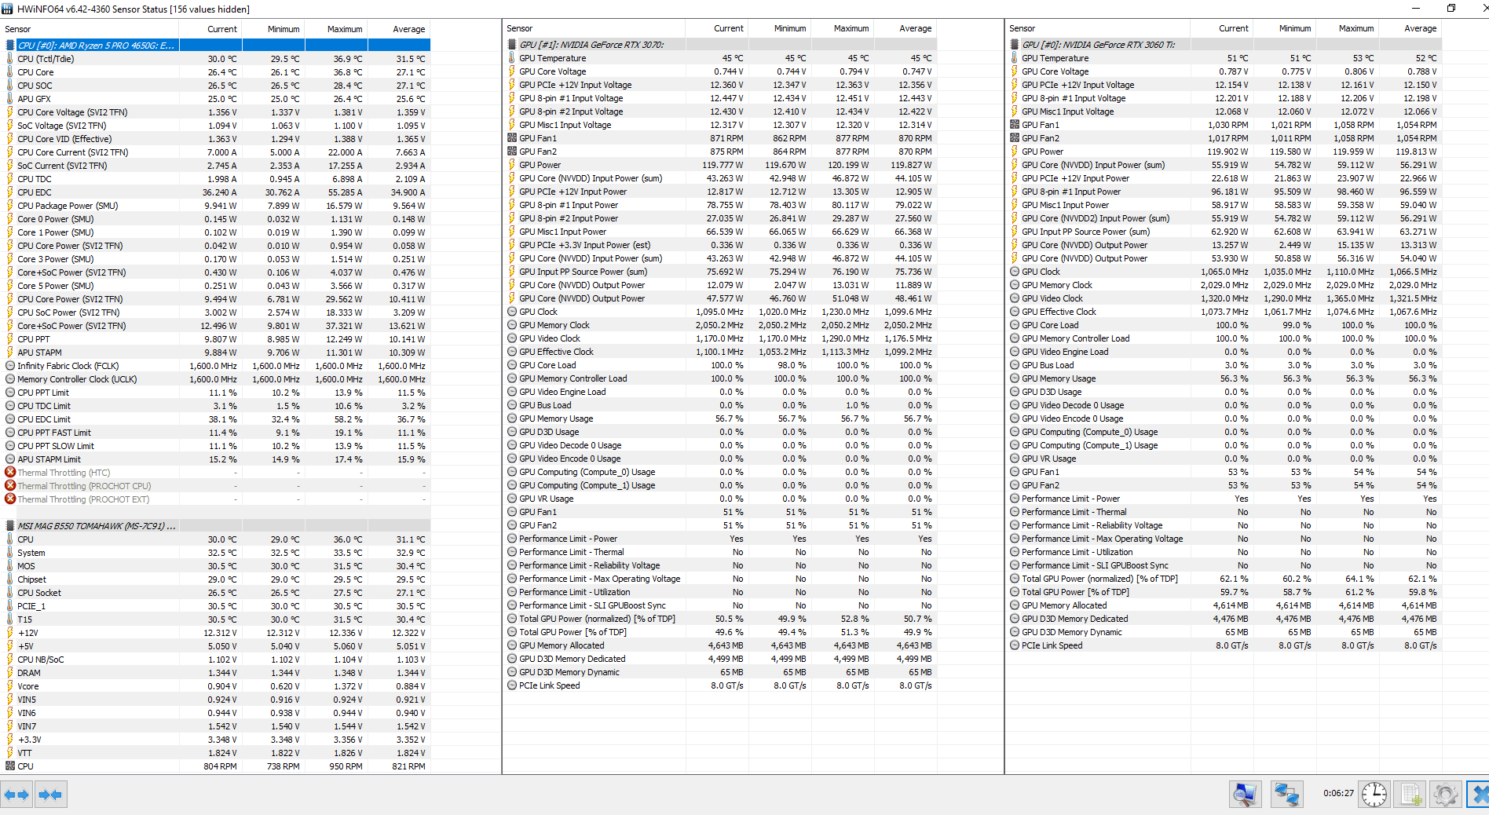Click the chip icon of the GeForce RTX 3060 Ti header
The image size is (1489, 815).
click(x=1015, y=45)
